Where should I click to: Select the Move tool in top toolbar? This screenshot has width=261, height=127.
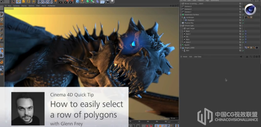click(19, 2)
